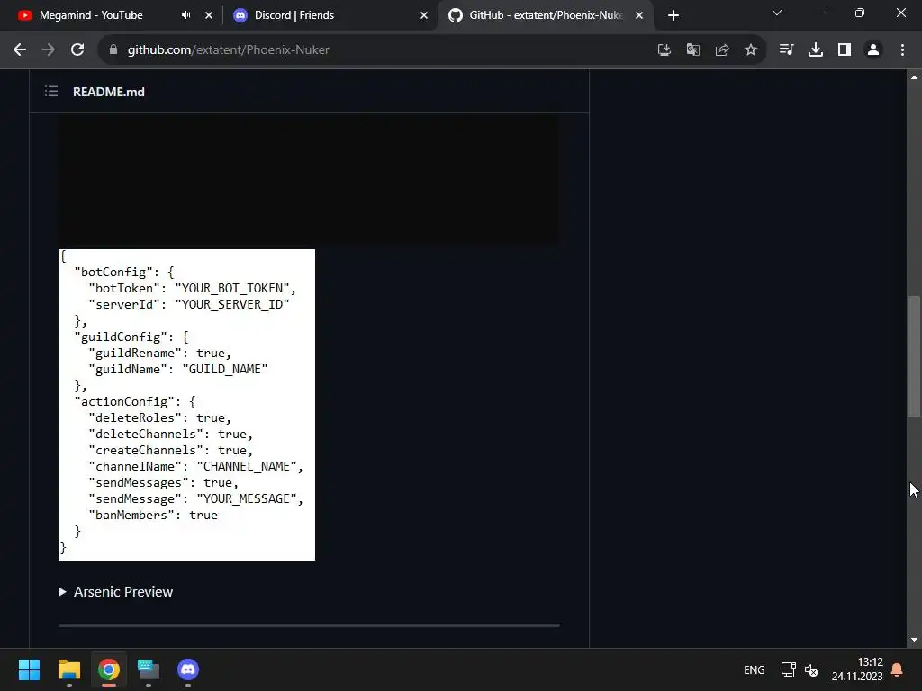Install app icon in address bar

(664, 50)
